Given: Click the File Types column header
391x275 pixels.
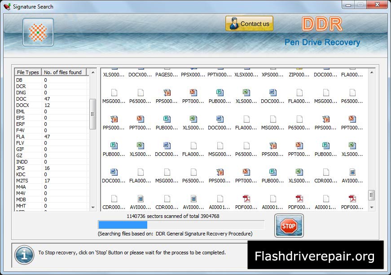Looking at the screenshot, I should click(x=28, y=72).
